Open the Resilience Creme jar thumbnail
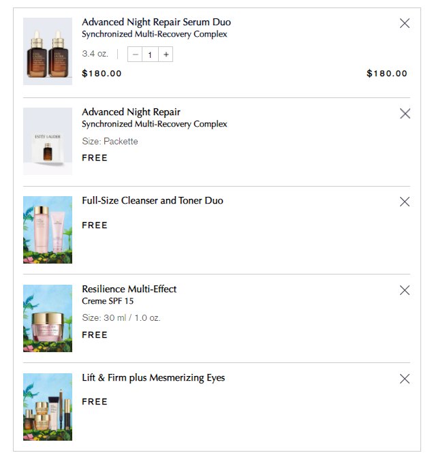The image size is (432, 455). coord(48,318)
